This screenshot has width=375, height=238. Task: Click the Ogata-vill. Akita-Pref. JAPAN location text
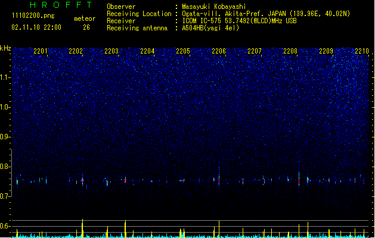click(x=266, y=14)
